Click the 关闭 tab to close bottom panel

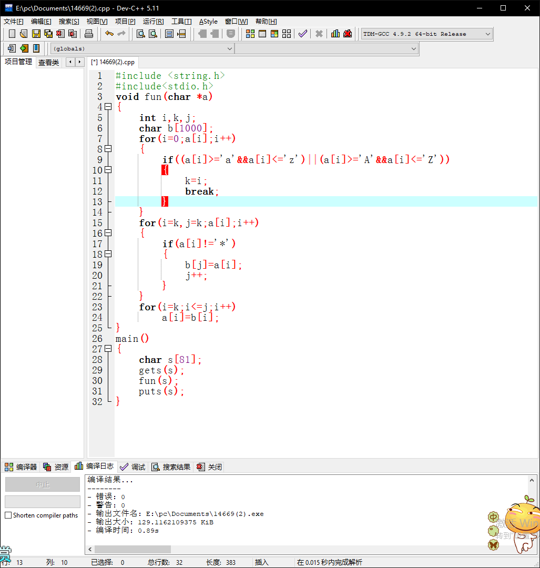209,467
